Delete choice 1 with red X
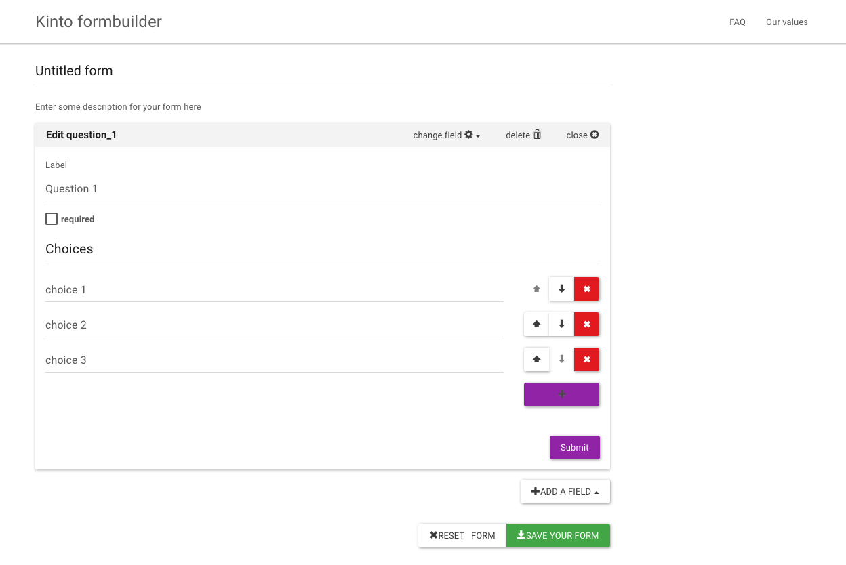Viewport: 846px width, 565px height. tap(586, 289)
